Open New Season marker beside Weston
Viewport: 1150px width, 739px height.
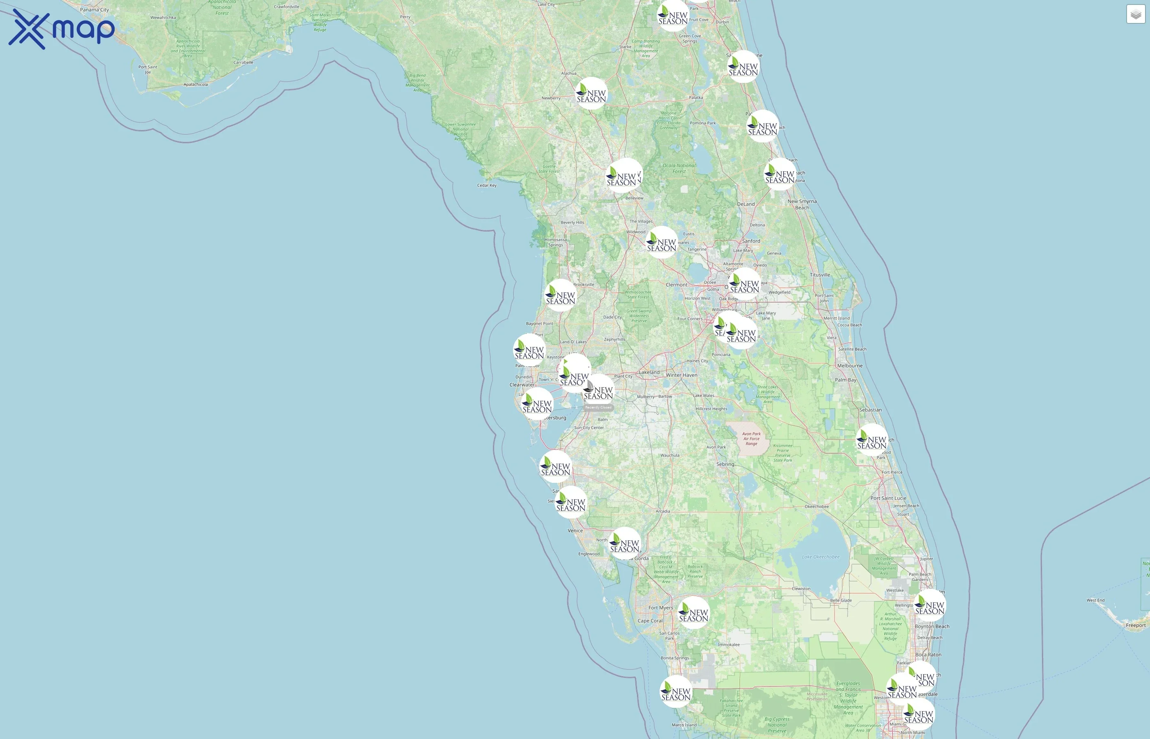coord(902,689)
